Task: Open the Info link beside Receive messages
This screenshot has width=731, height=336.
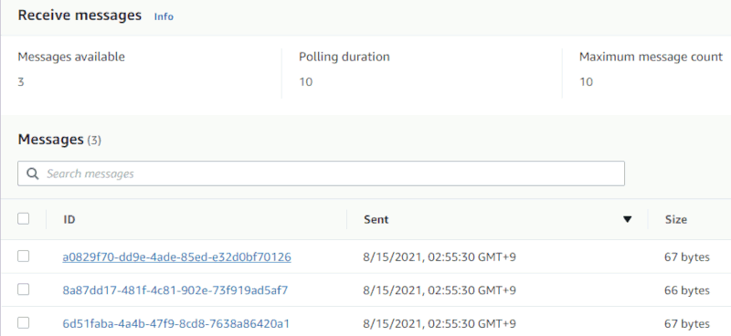Action: pos(164,16)
